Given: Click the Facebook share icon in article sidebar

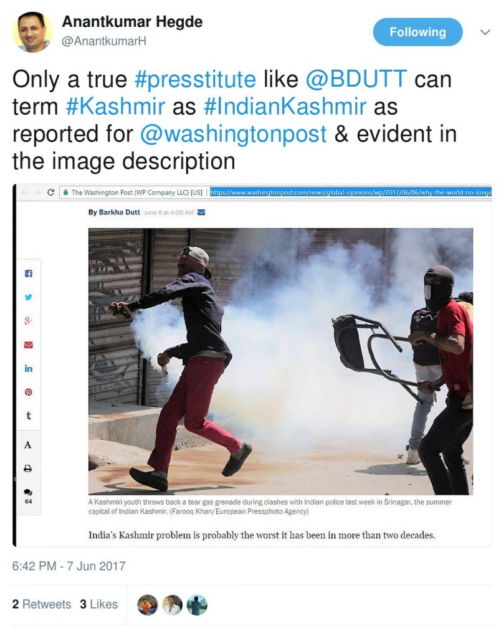Looking at the screenshot, I should pyautogui.click(x=29, y=274).
